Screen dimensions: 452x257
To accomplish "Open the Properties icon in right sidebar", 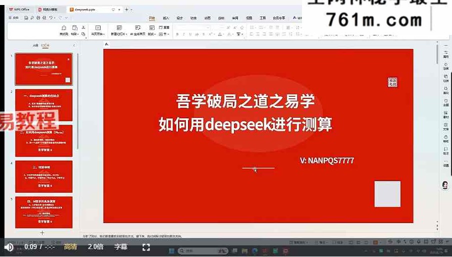I will [445, 54].
